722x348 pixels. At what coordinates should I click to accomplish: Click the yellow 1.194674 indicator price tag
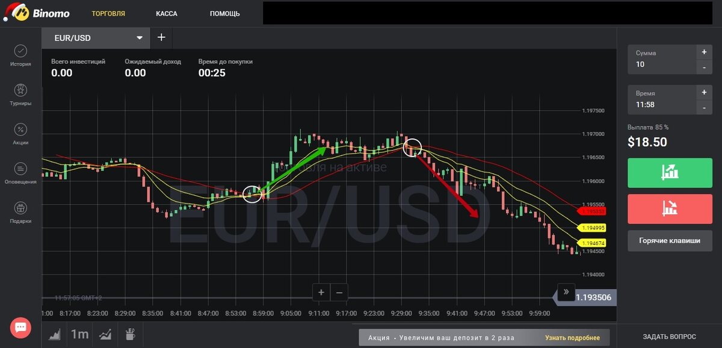click(591, 243)
